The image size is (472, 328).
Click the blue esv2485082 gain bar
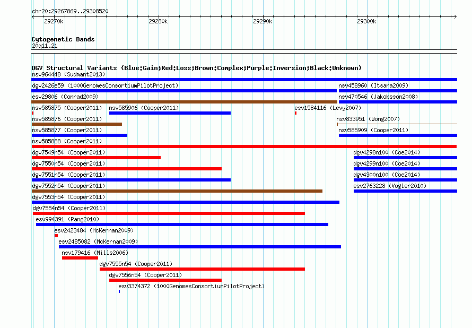coord(200,247)
